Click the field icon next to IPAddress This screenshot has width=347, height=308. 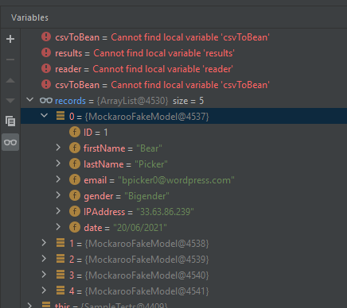pyautogui.click(x=75, y=211)
